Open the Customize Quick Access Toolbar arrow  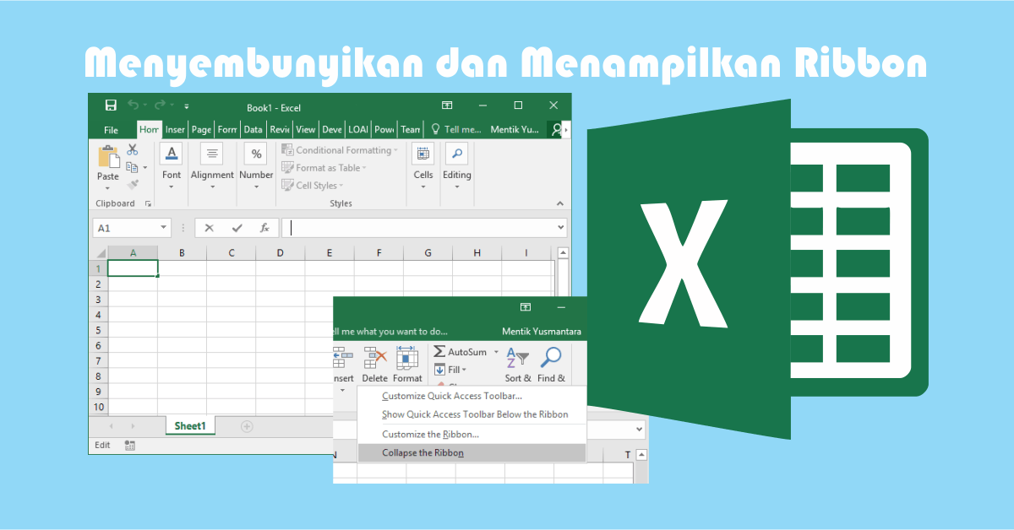pos(186,106)
